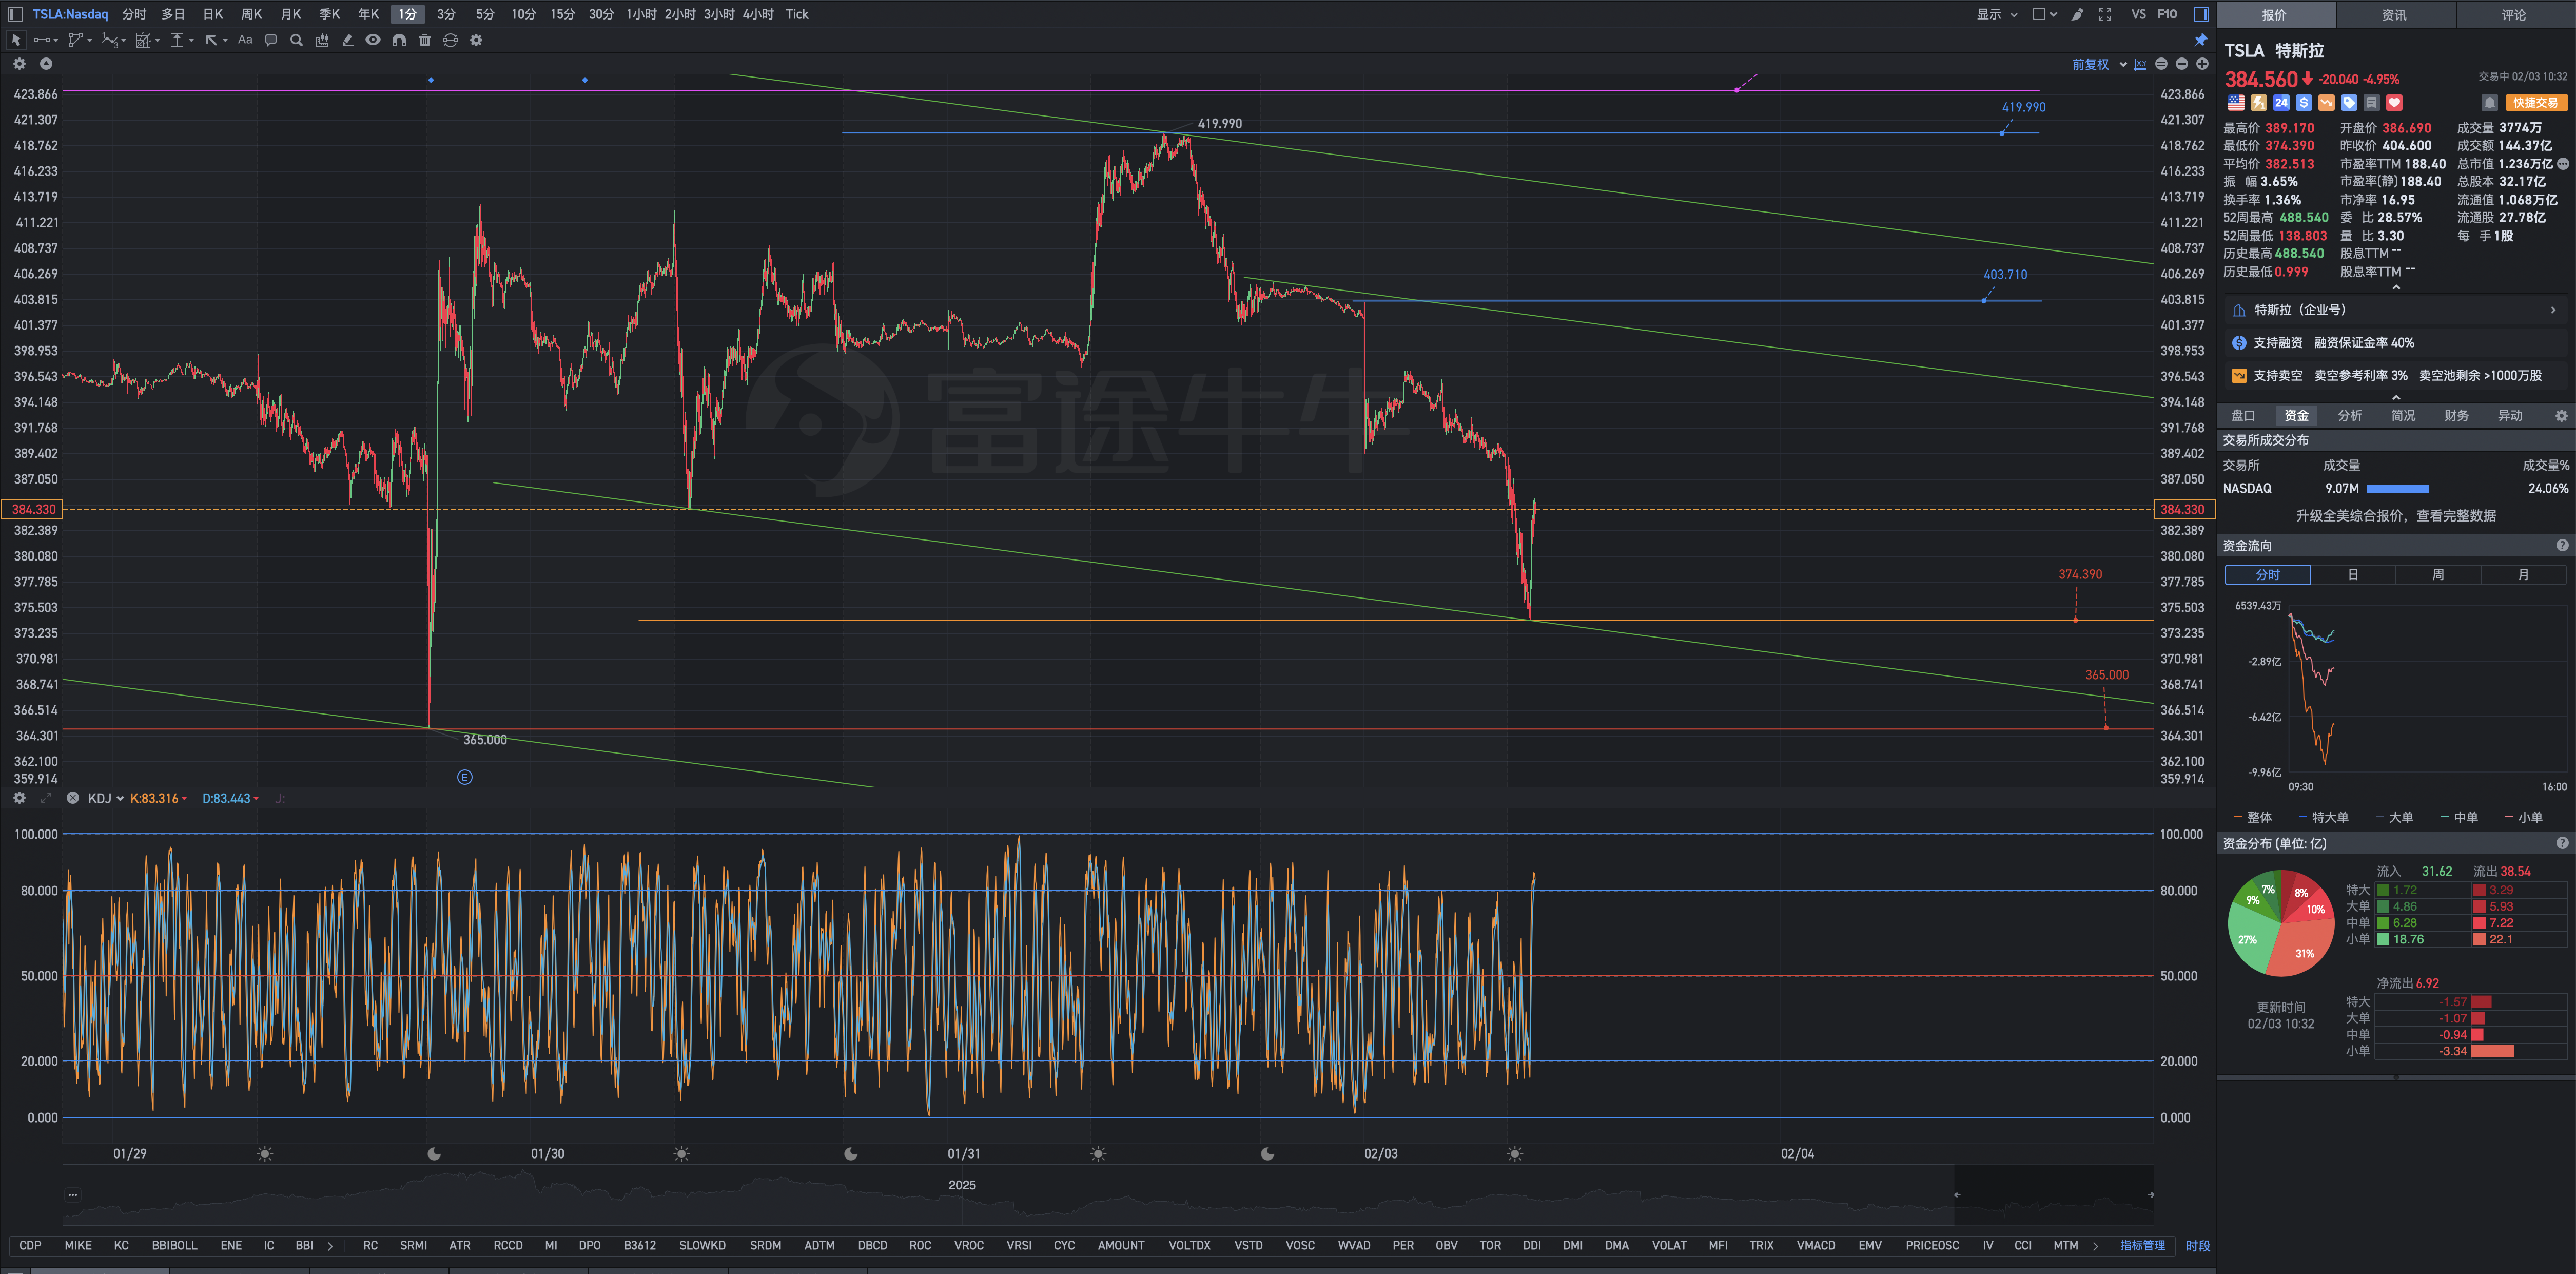The height and width of the screenshot is (1274, 2576).
Task: Click the chart time-range navigator bar
Action: coord(1107,1195)
